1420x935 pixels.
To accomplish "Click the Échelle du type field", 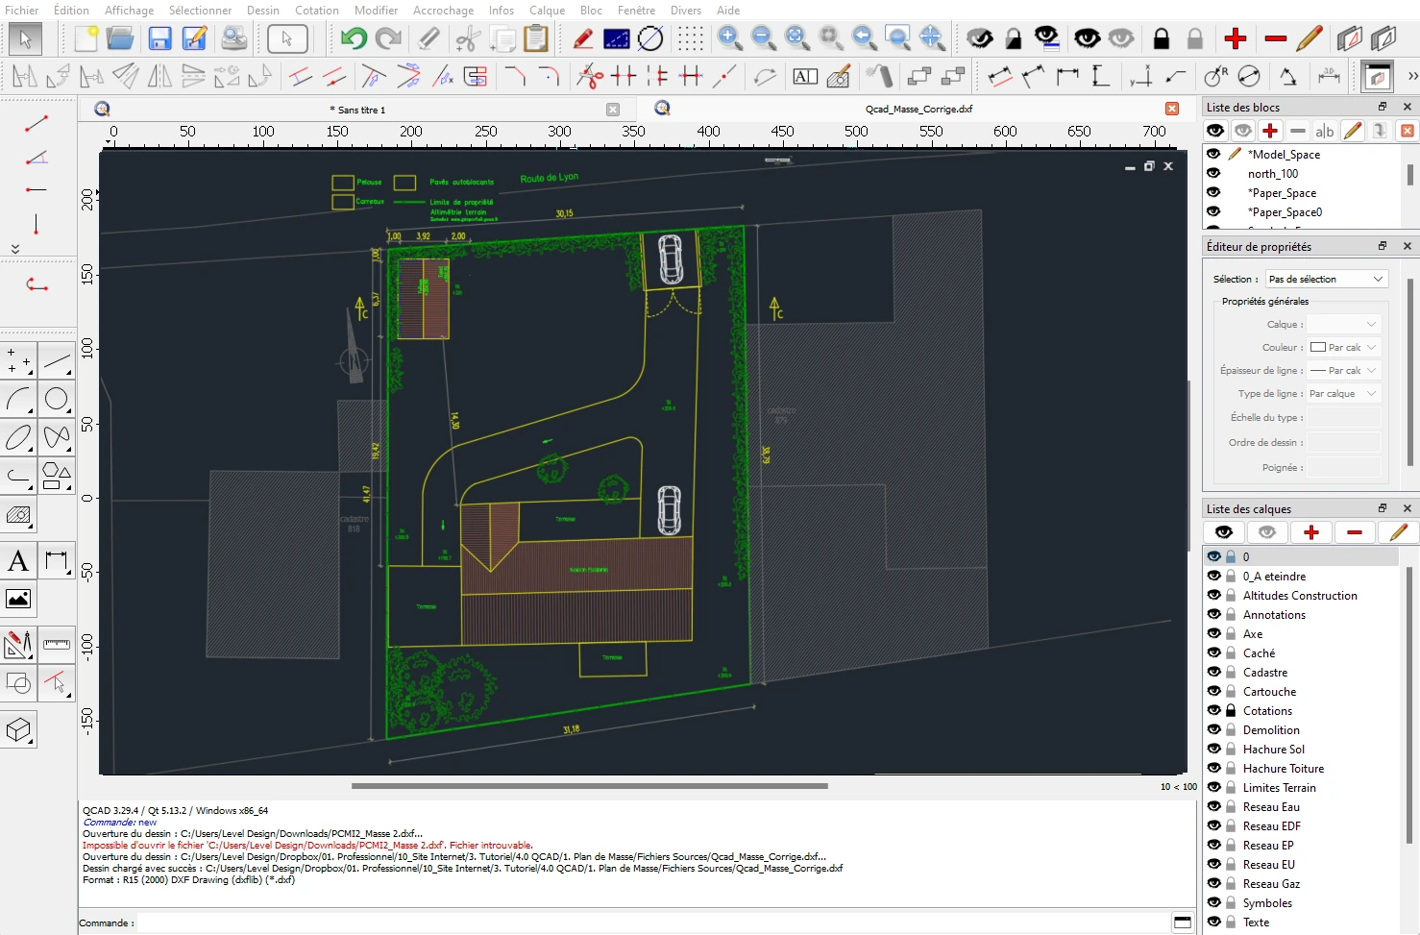I will point(1344,417).
